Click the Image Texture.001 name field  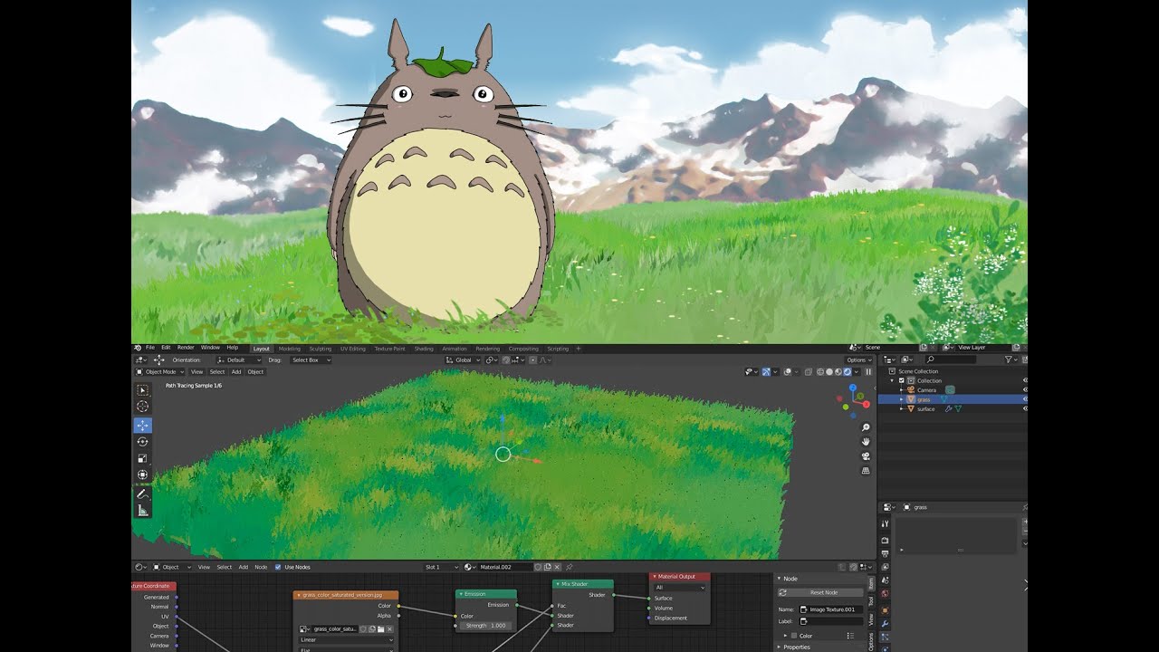(x=831, y=609)
